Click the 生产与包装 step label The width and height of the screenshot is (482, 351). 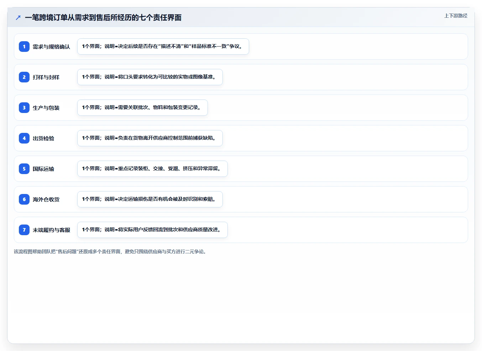click(x=46, y=108)
